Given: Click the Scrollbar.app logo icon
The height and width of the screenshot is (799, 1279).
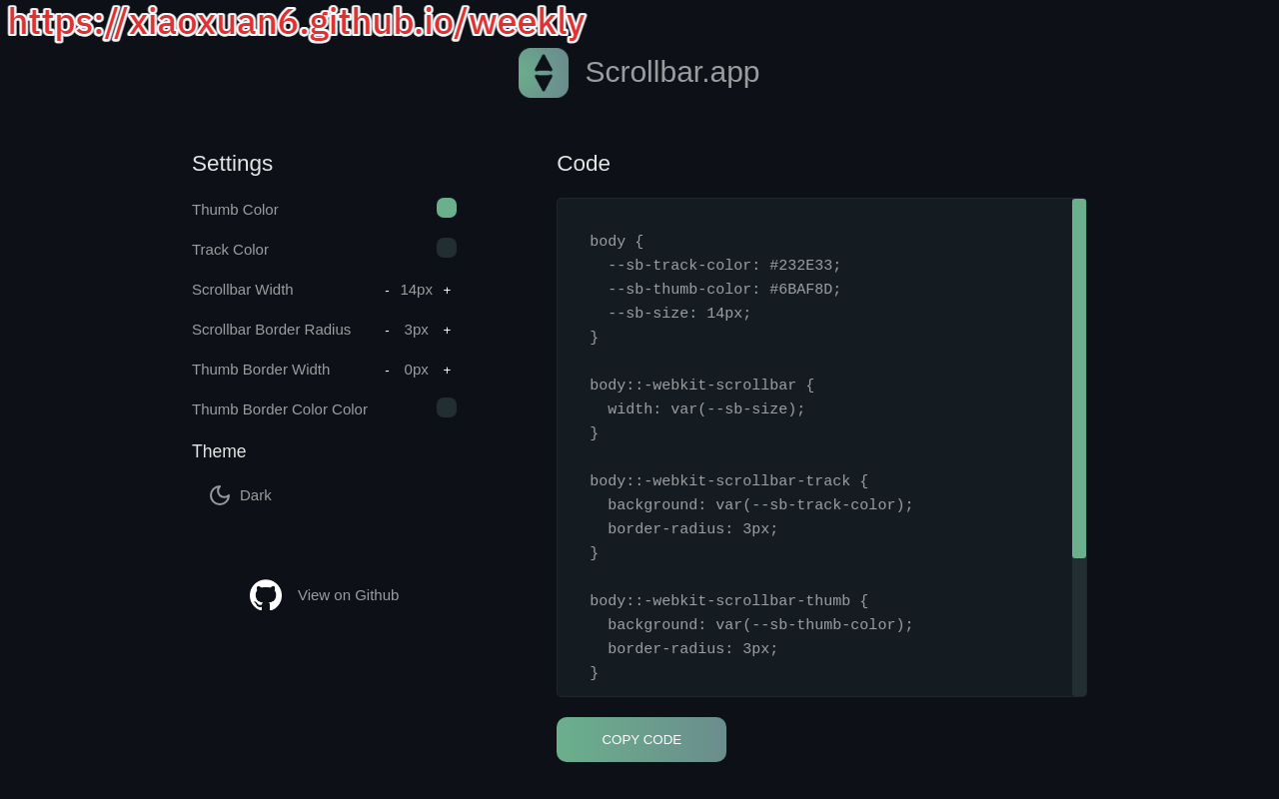Looking at the screenshot, I should pos(543,73).
